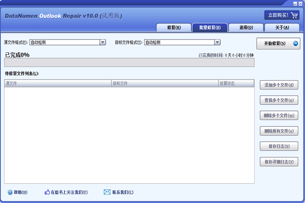This screenshot has height=203, width=305.
Task: Click the 立即购买! button
Action: (x=282, y=15)
